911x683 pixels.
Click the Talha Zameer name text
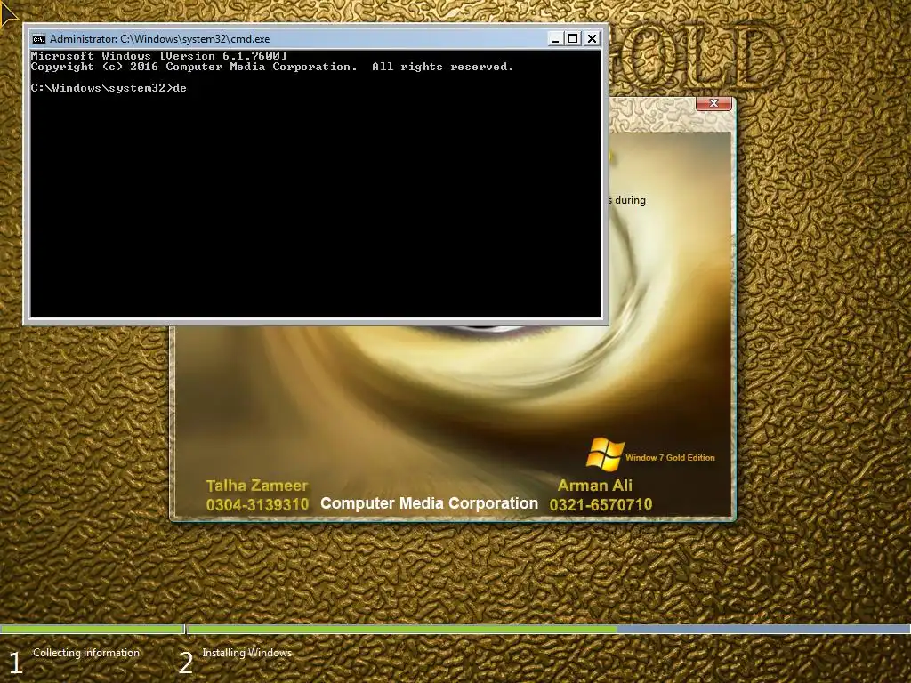pyautogui.click(x=257, y=486)
